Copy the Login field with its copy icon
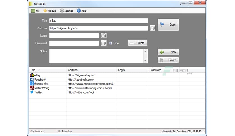235x136 pixels. point(103,35)
